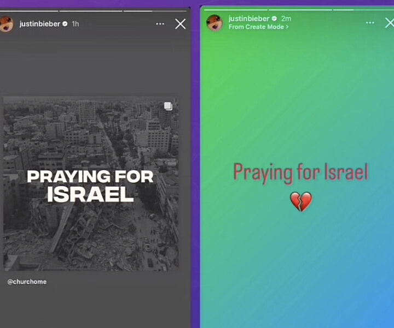This screenshot has height=328, width=394.
Task: Close the right green story with the X
Action: (x=390, y=23)
